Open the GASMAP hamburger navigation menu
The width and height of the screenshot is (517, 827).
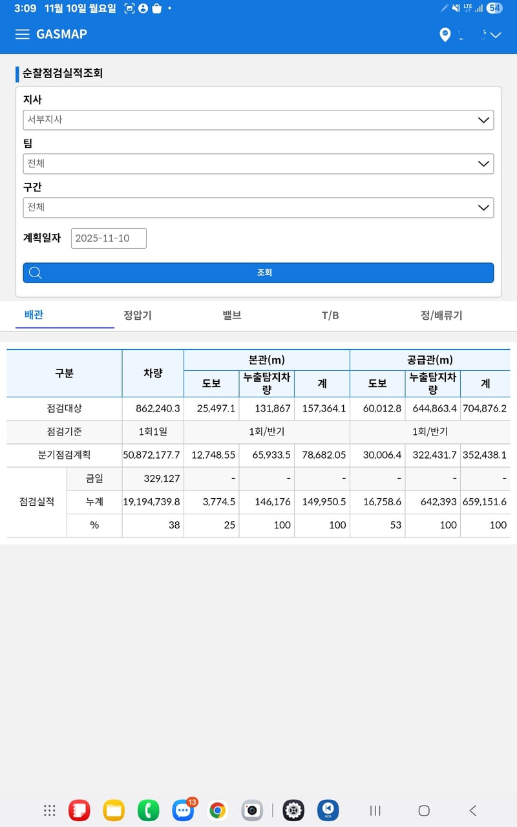pos(23,35)
